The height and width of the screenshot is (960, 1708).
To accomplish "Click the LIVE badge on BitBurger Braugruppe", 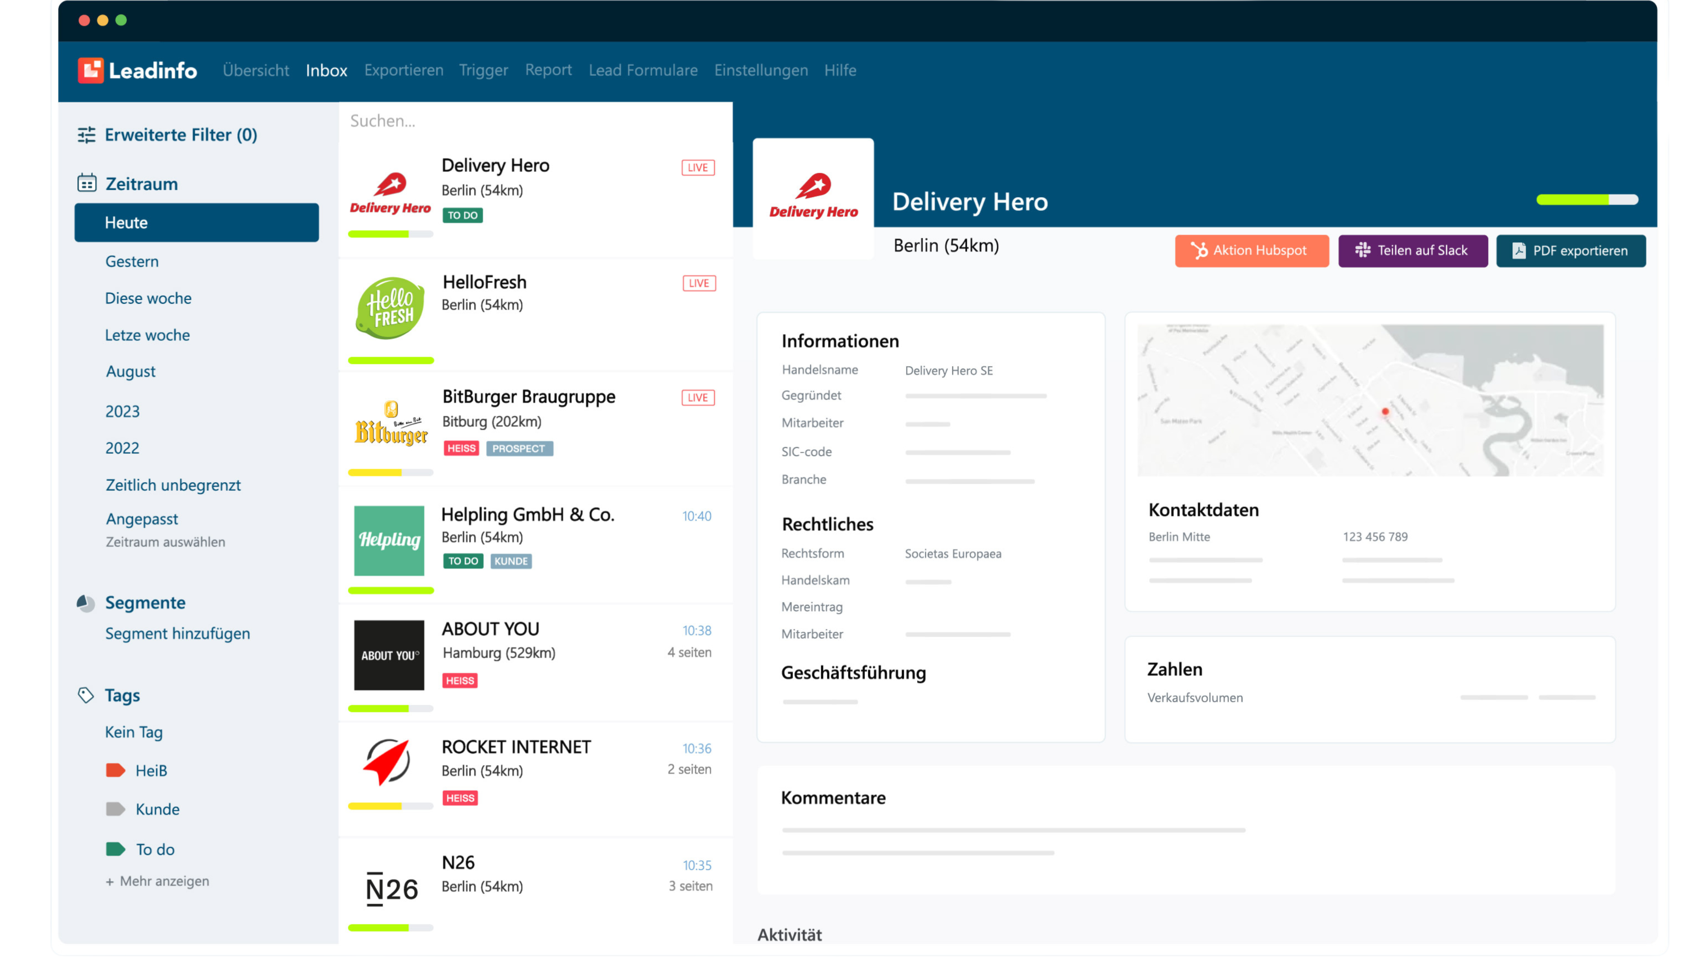I will 698,398.
